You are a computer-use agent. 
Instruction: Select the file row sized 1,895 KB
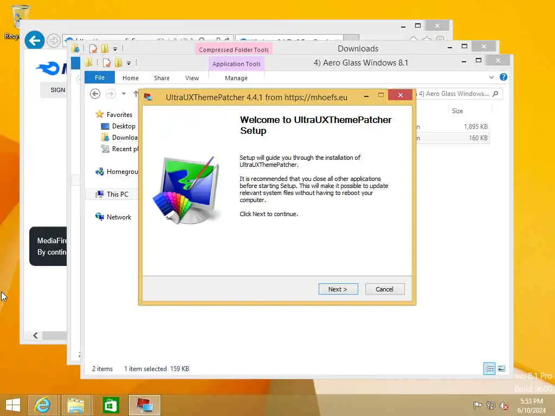coord(453,127)
